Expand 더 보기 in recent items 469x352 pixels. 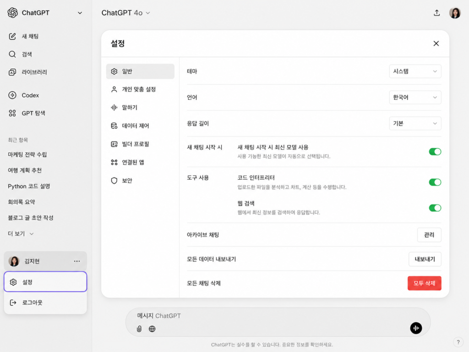(x=21, y=234)
